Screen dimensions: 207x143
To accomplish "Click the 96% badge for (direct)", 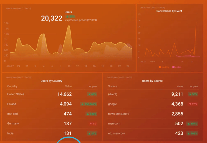I will point(193,94).
